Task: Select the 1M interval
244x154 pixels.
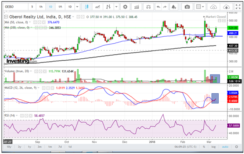Action: tap(60, 7)
